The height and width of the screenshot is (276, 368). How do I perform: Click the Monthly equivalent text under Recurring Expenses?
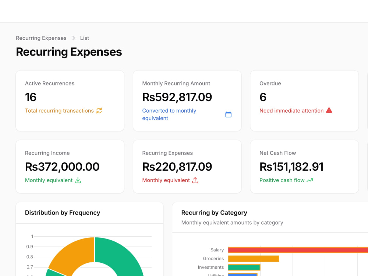pos(166,180)
